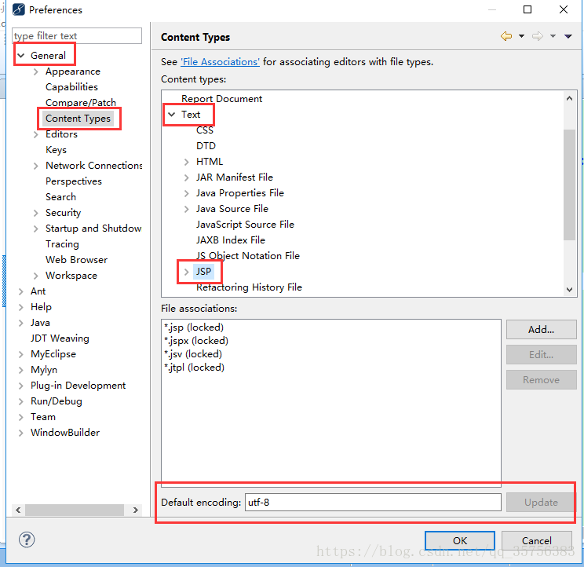Collapse the General tree node

(x=21, y=56)
